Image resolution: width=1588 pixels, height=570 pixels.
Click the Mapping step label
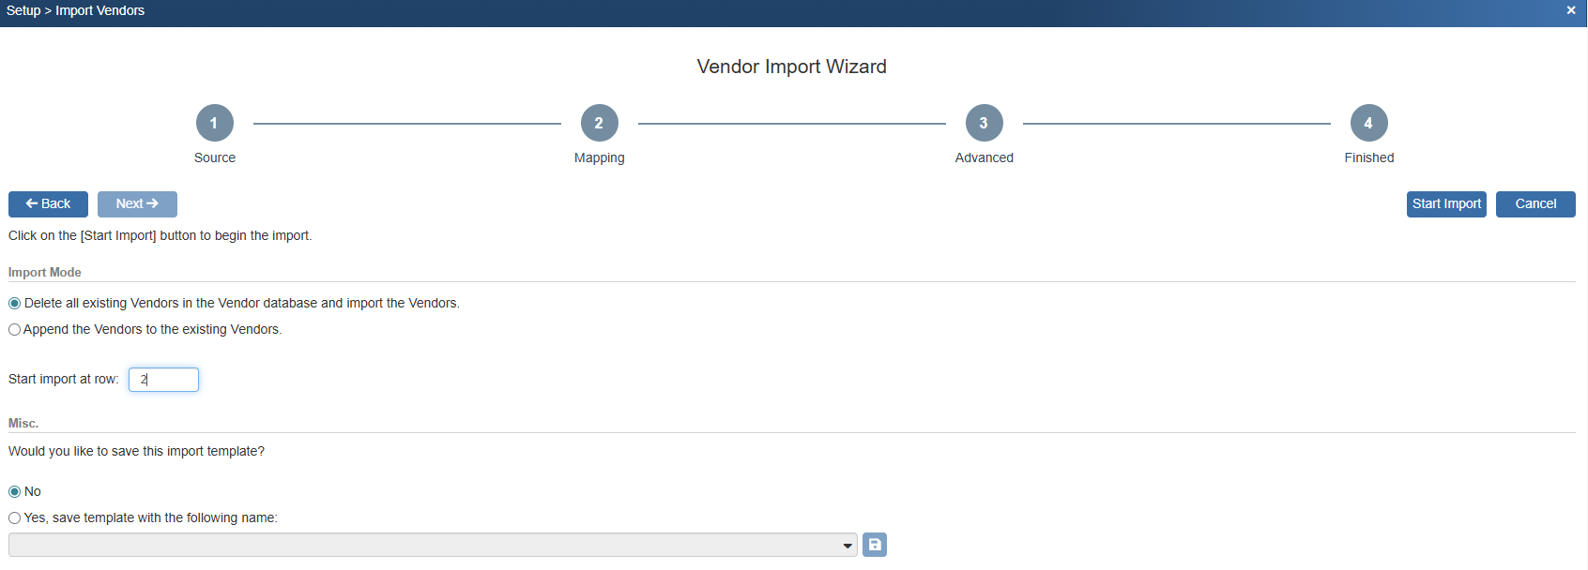click(x=600, y=157)
